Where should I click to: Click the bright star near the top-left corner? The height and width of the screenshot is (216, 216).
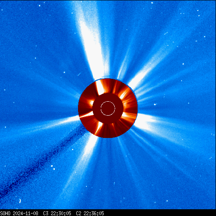point(40,5)
